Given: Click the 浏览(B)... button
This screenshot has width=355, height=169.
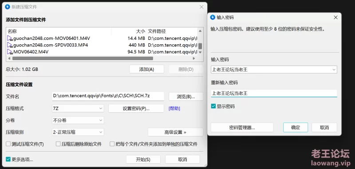Looking at the screenshot, I should pyautogui.click(x=185, y=96).
